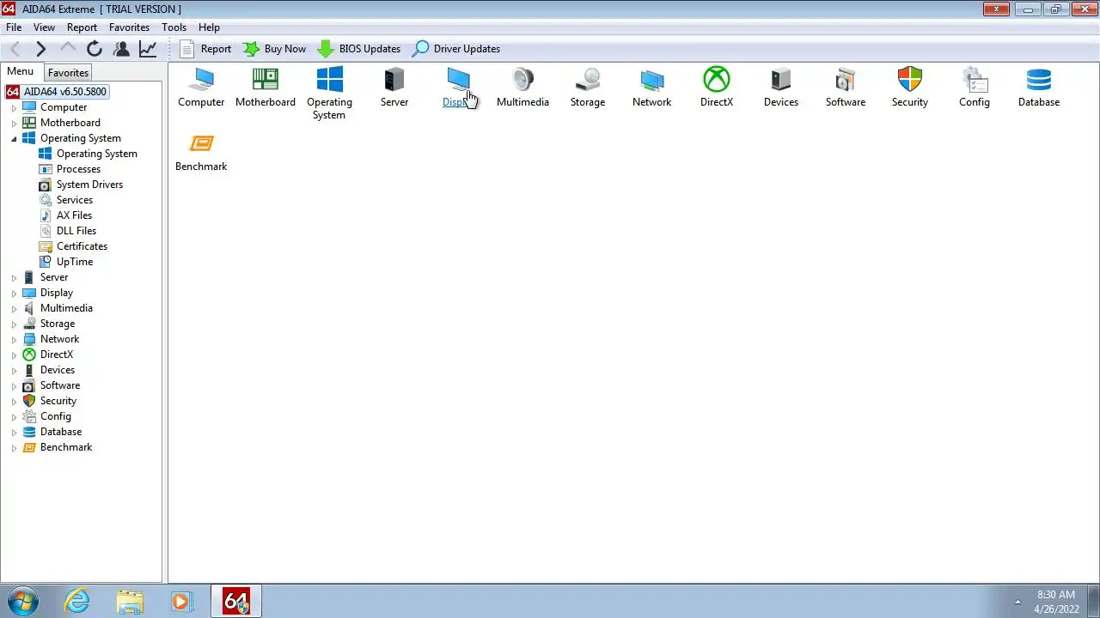This screenshot has height=618, width=1100.
Task: Show hidden system tray icons
Action: [x=1017, y=602]
